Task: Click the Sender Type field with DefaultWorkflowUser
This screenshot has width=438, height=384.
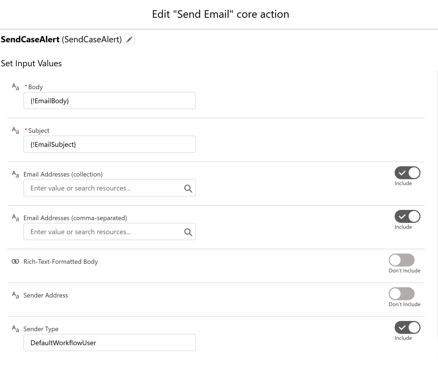Action: coord(109,343)
